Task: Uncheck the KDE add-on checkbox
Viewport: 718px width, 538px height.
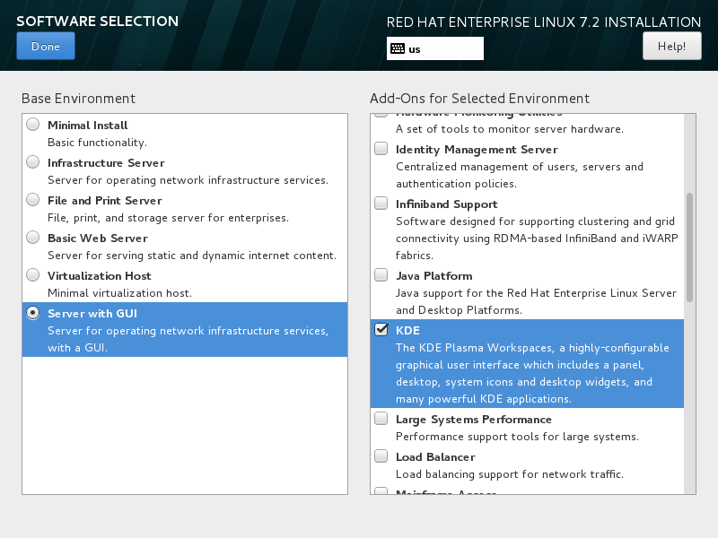Action: click(381, 330)
